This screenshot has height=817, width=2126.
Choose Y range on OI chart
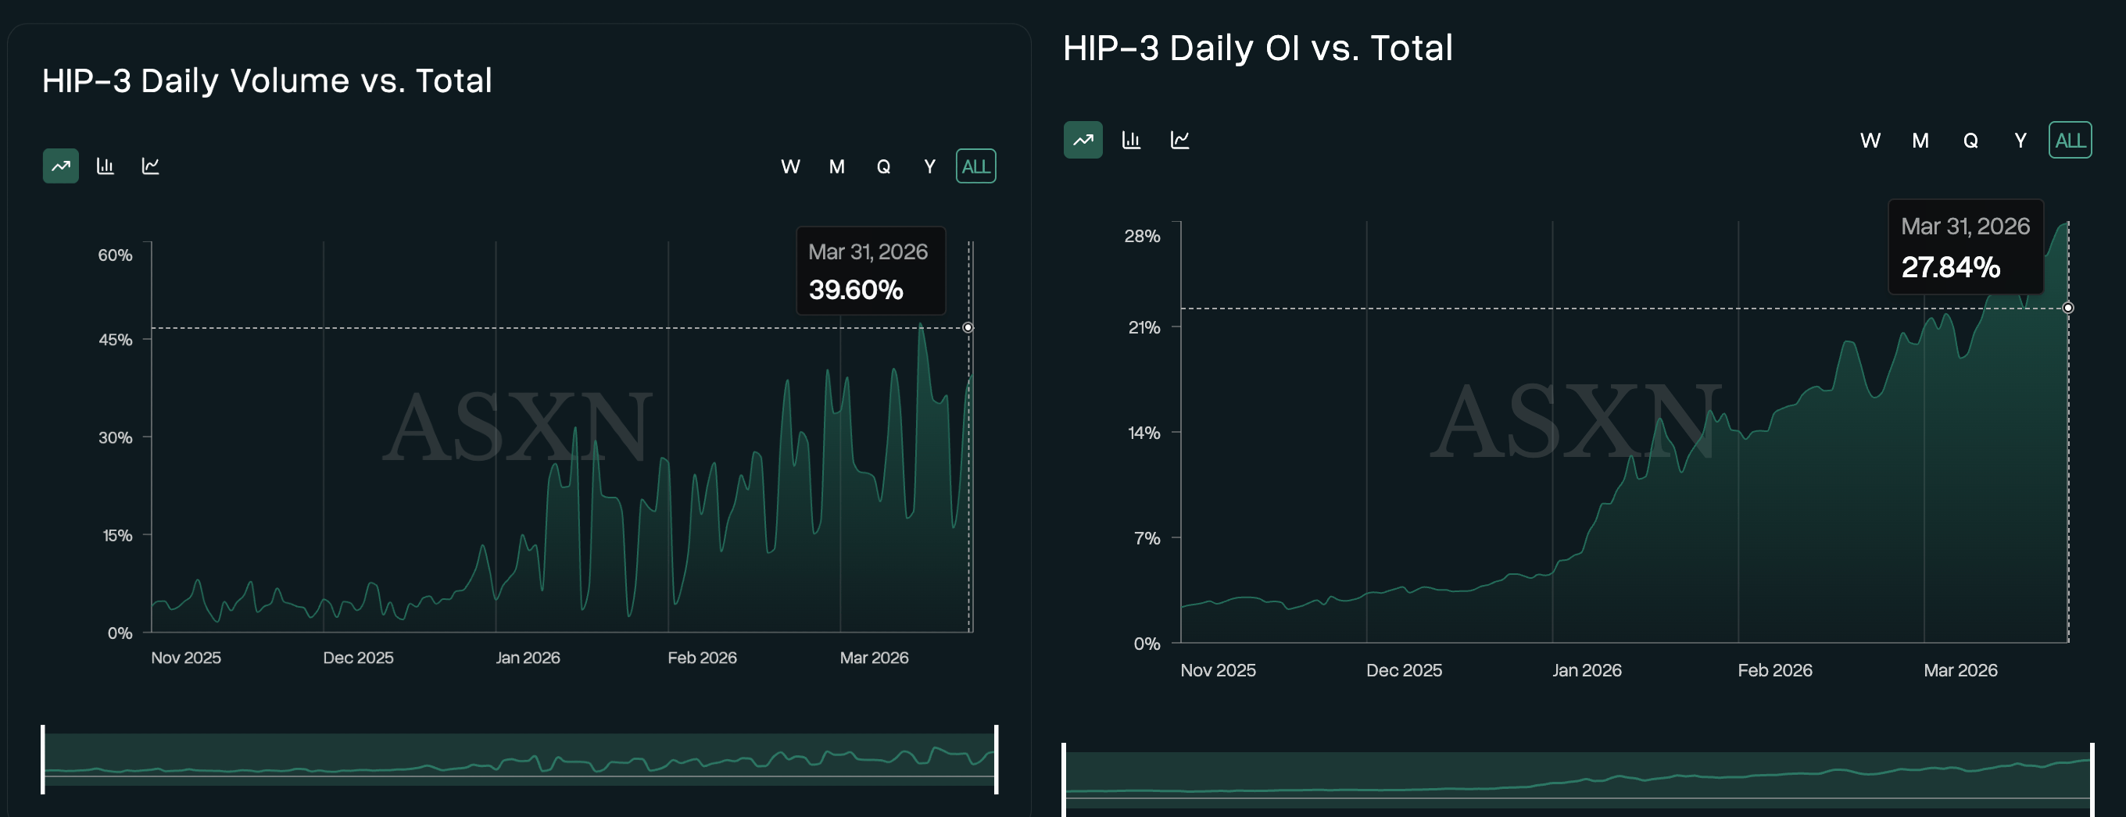point(2020,140)
